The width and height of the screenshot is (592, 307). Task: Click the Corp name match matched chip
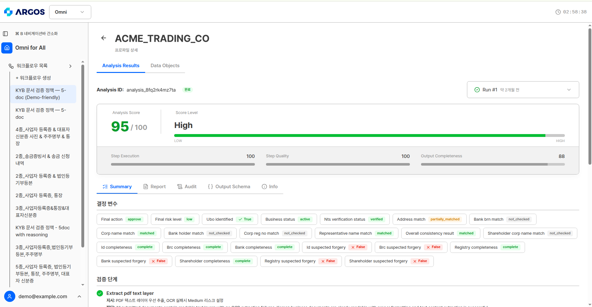129,233
